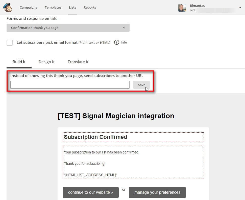Image resolution: width=245 pixels, height=200 pixels.
Task: Navigate to Reports
Action: (x=90, y=8)
